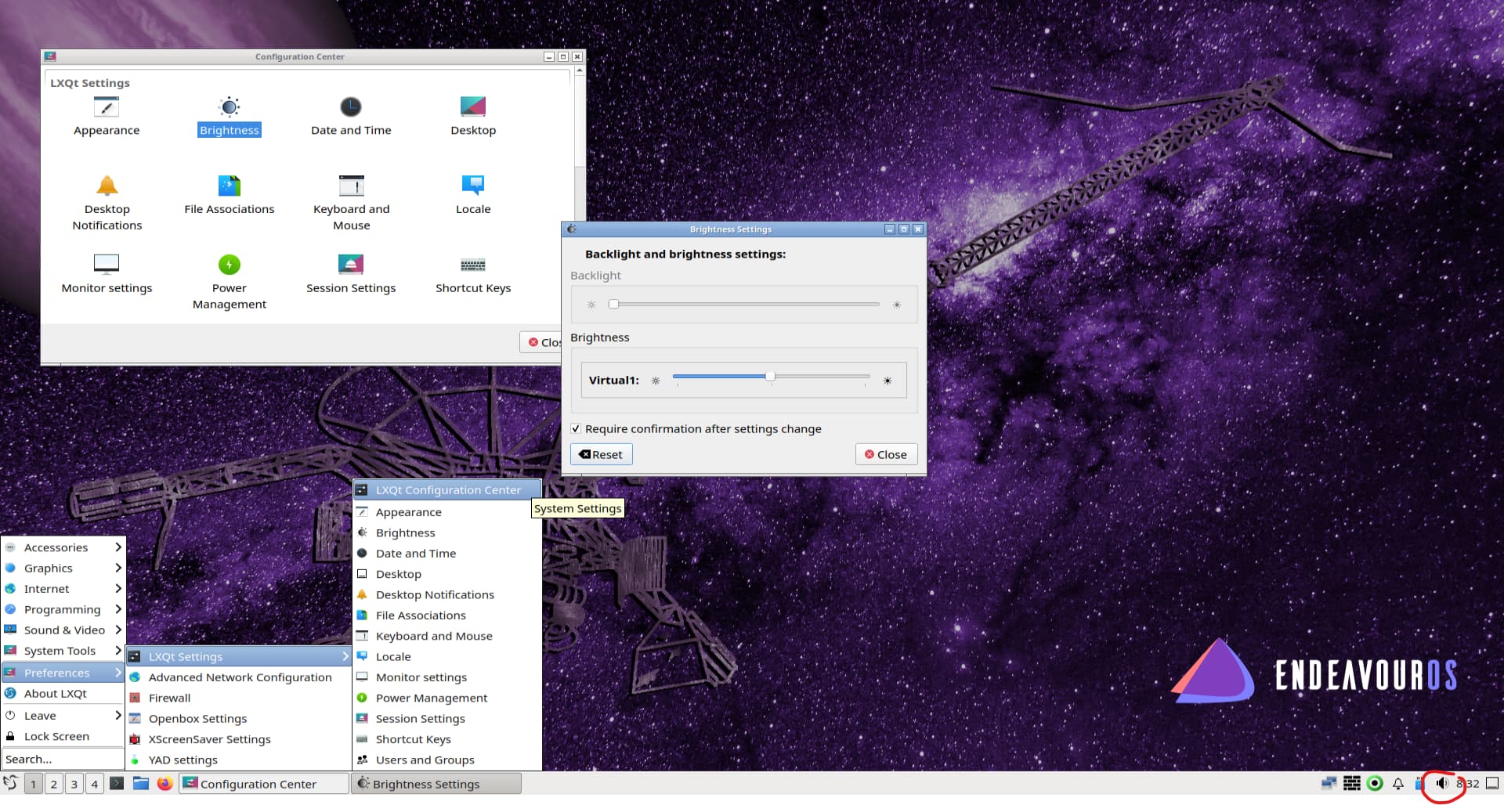
Task: Close the Brightness Settings dialog via Close button
Action: (886, 454)
